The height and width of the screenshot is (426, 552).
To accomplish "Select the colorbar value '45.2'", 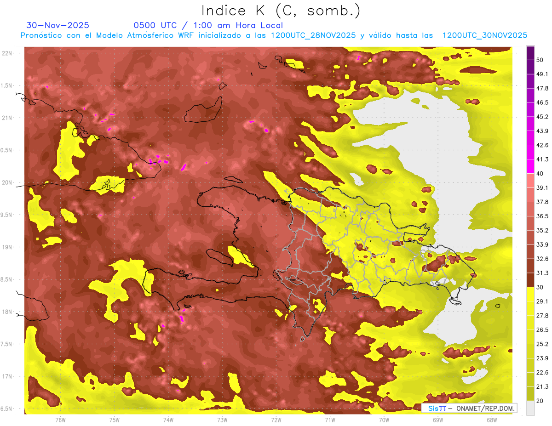I will [542, 117].
